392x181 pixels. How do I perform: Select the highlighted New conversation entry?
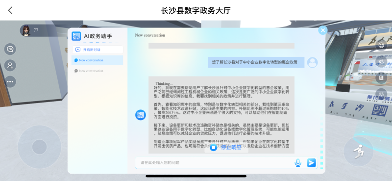[97, 60]
